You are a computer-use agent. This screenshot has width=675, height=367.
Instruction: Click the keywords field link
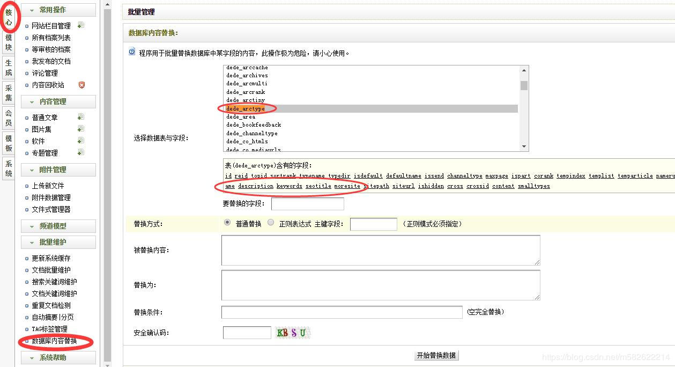pos(289,186)
